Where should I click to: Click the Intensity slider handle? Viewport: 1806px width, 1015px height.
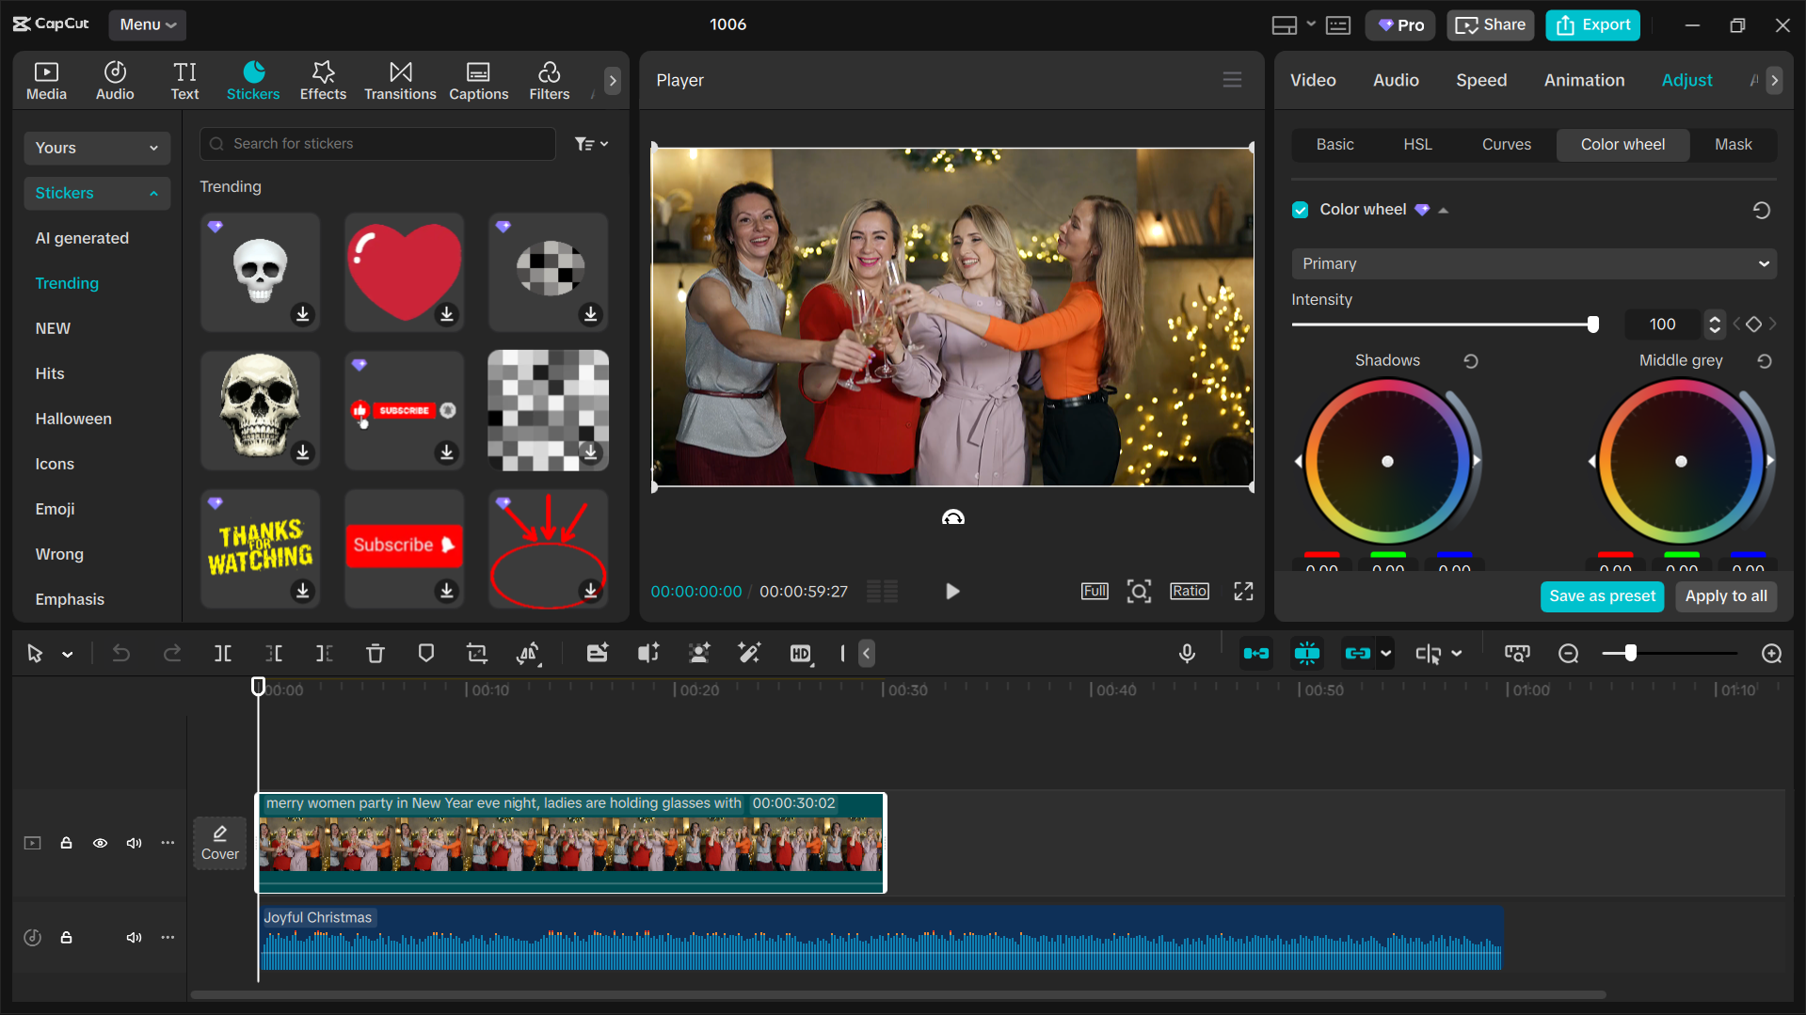[1592, 325]
